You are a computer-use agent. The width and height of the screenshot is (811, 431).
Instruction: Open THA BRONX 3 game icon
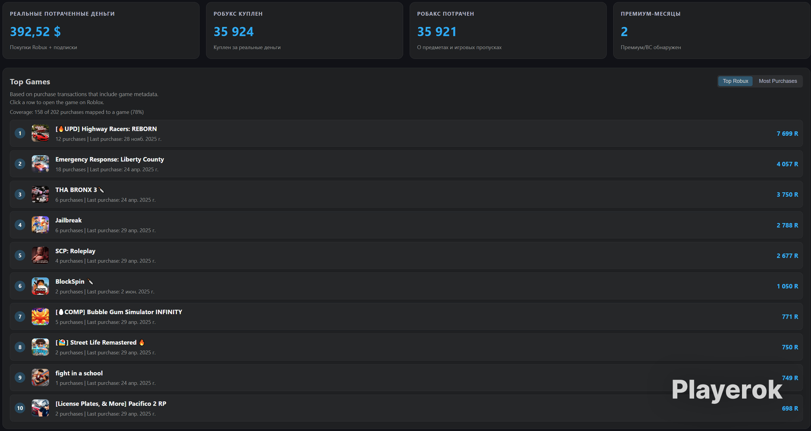click(40, 194)
